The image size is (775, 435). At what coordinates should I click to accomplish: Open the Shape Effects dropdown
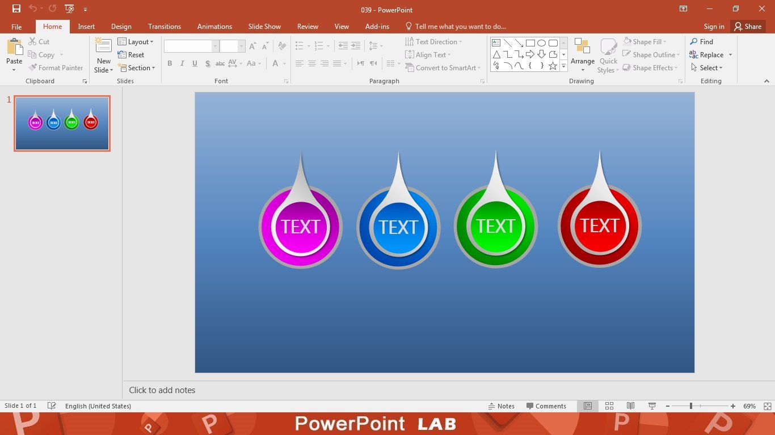(650, 68)
